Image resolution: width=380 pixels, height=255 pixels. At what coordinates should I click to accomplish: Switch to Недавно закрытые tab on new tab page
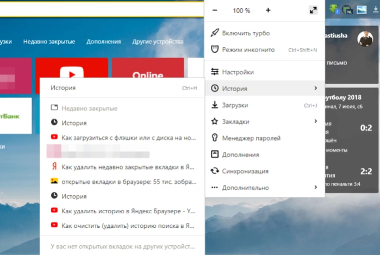[x=49, y=42]
